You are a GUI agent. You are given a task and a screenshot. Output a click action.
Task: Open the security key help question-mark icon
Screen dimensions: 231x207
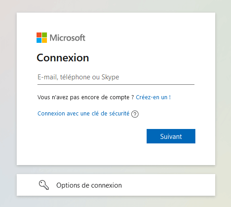click(135, 114)
